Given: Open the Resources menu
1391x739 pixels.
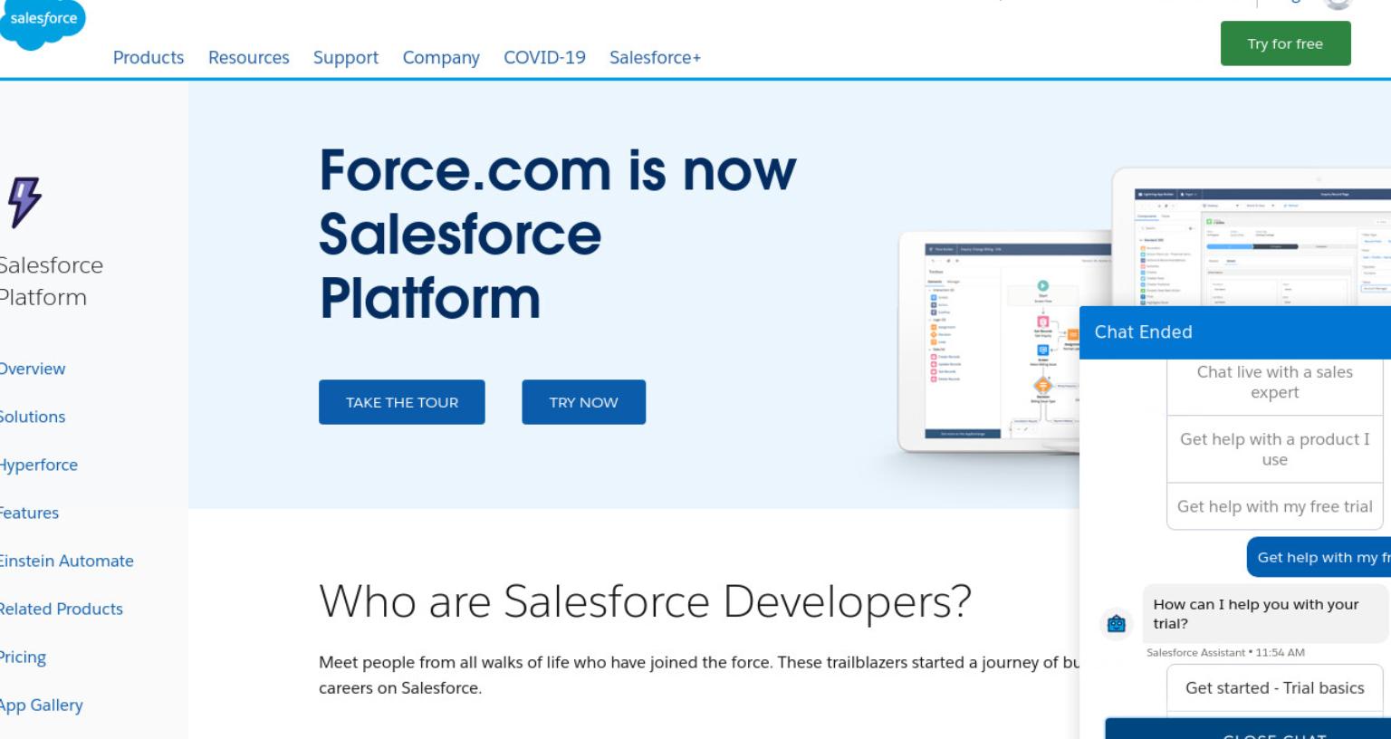Looking at the screenshot, I should [x=249, y=57].
